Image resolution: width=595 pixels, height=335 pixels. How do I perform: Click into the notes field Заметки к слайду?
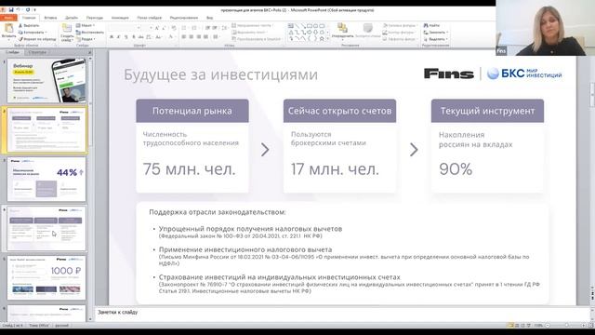[x=341, y=315]
